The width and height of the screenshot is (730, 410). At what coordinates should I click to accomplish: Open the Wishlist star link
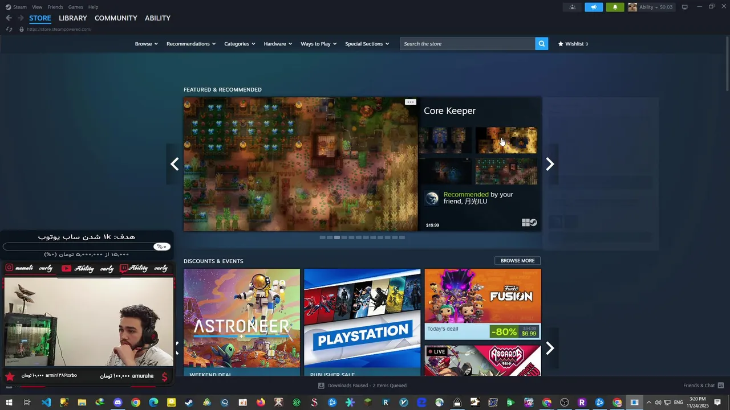(x=573, y=43)
